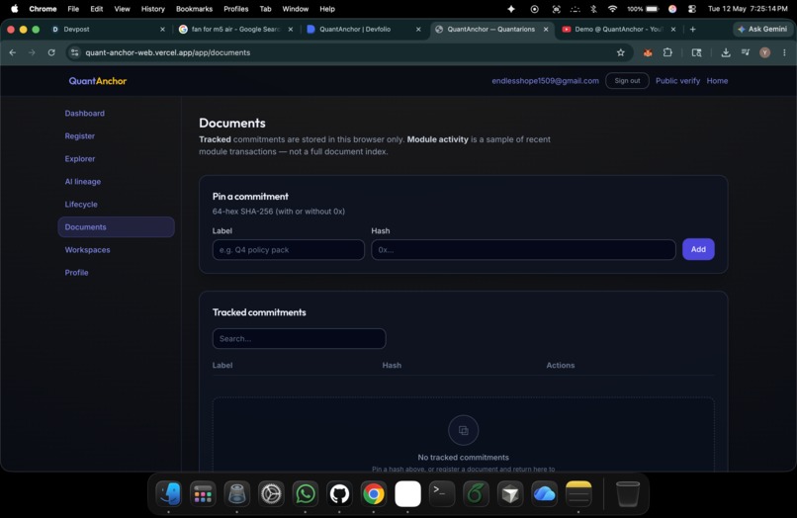Open Chrome from the dock
This screenshot has height=518, width=797.
point(373,493)
